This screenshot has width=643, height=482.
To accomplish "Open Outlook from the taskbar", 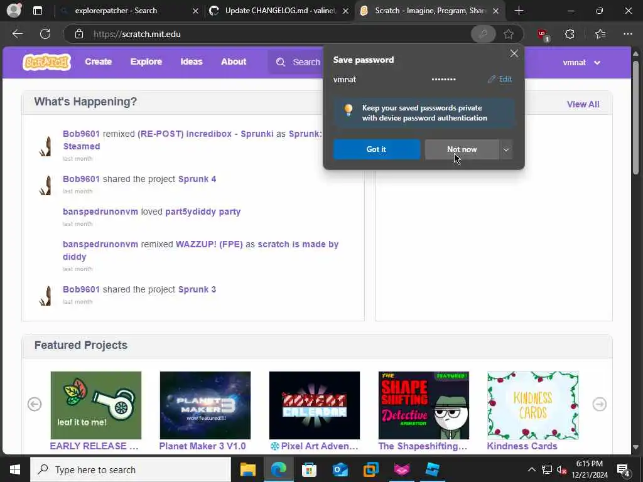I will pyautogui.click(x=340, y=469).
